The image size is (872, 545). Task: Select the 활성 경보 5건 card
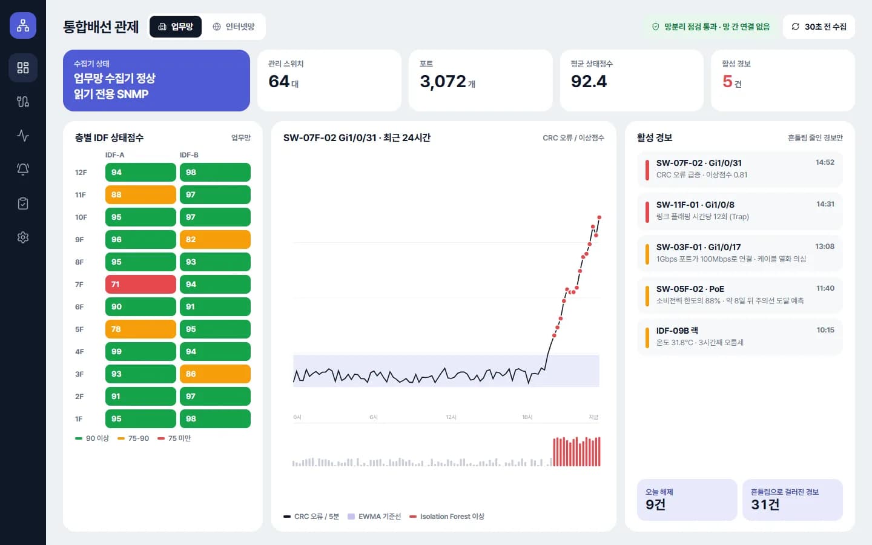tap(782, 81)
